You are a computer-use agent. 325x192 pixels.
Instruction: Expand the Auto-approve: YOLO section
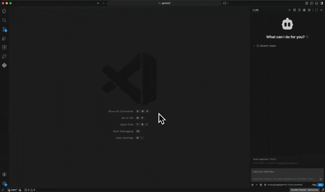click(264, 159)
